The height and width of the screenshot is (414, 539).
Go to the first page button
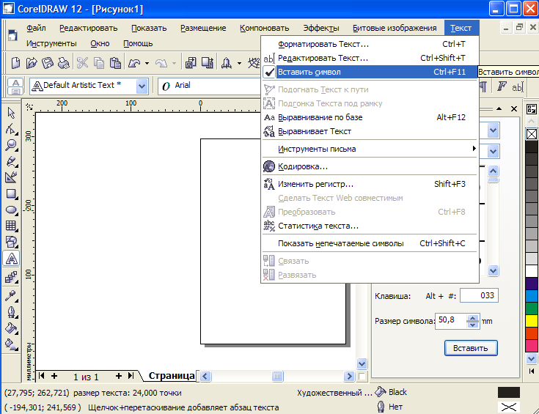tap(42, 376)
